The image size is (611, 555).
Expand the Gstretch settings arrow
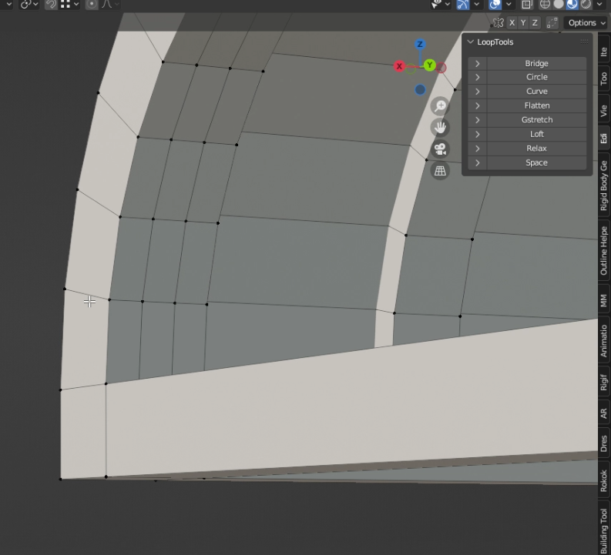[x=478, y=120]
